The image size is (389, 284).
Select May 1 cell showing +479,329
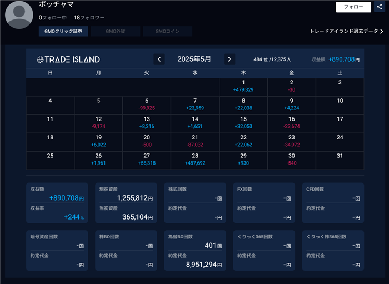click(x=243, y=87)
